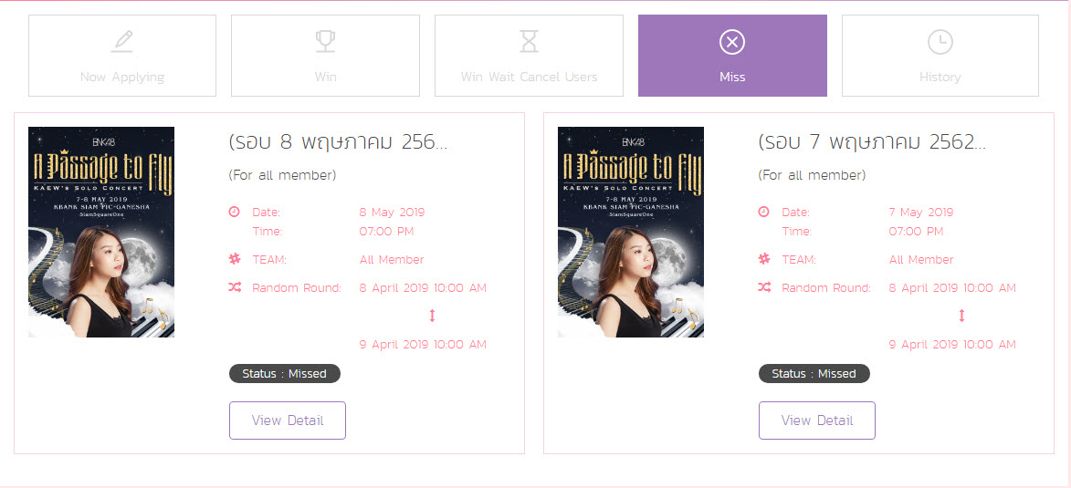Screen dimensions: 1071x488
Task: Click the up-down arrow between dates on 7 May card
Action: 961,316
